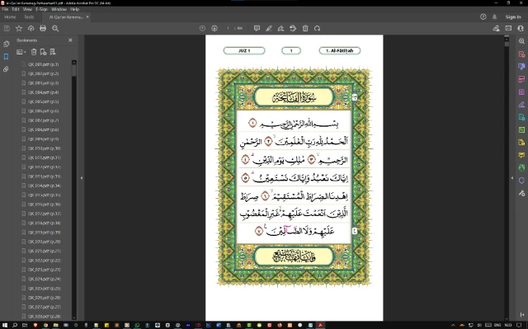Image resolution: width=528 pixels, height=329 pixels.
Task: Open the E-Sign menu
Action: tap(42, 9)
